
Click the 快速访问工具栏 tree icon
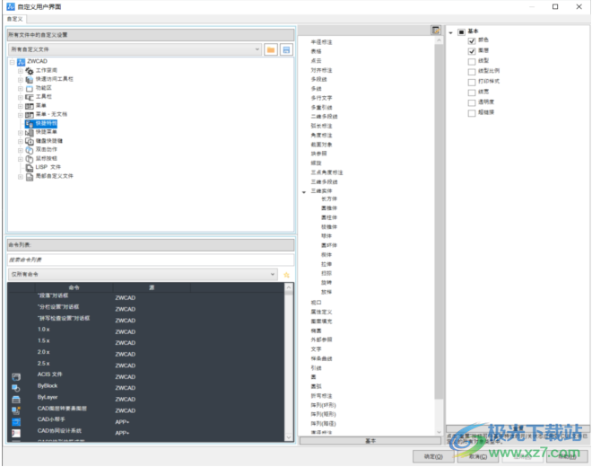(x=30, y=79)
